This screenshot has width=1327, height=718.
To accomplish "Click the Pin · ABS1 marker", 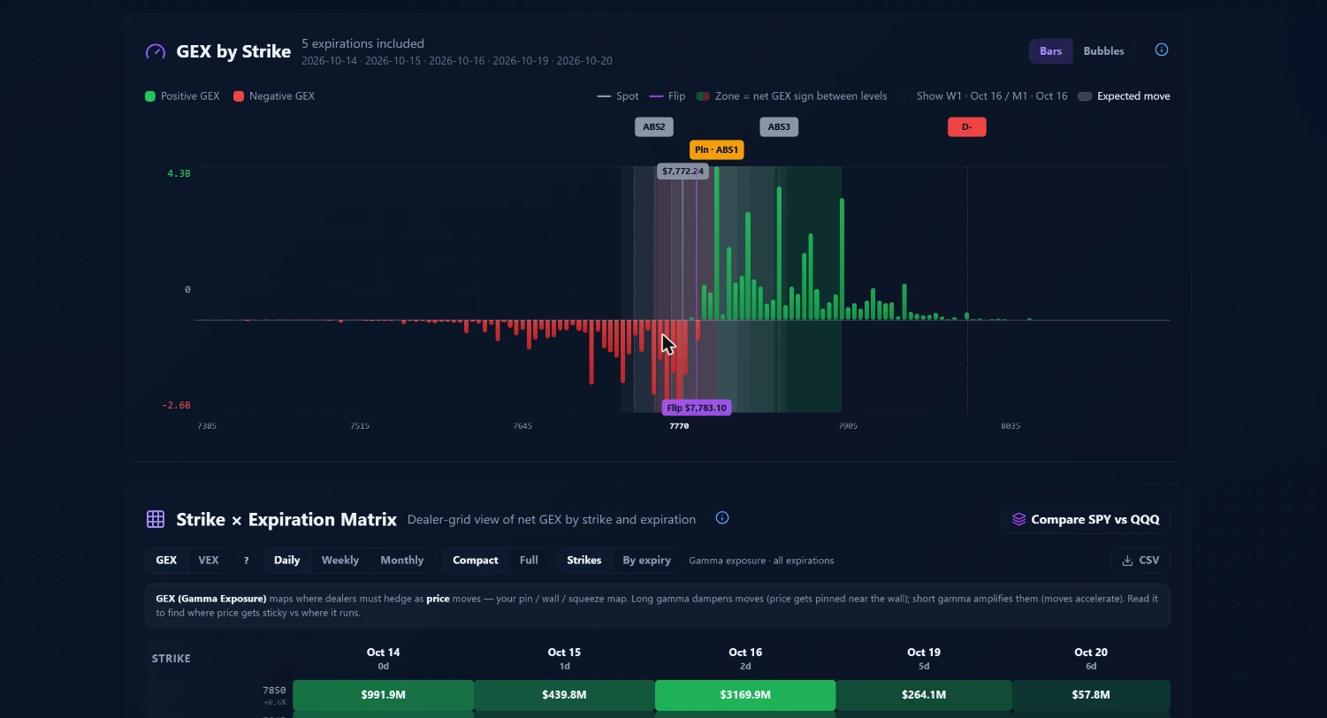I will [717, 150].
